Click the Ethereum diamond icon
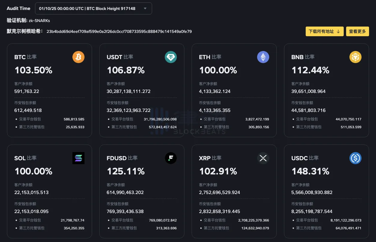 click(263, 57)
